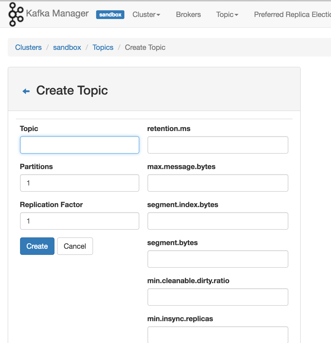The height and width of the screenshot is (343, 331).
Task: Open the sandbox breadcrumb link
Action: click(67, 48)
